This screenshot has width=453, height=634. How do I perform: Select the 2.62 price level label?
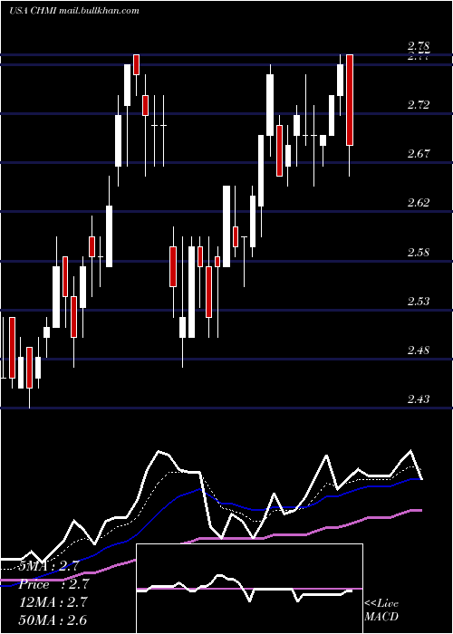419,203
